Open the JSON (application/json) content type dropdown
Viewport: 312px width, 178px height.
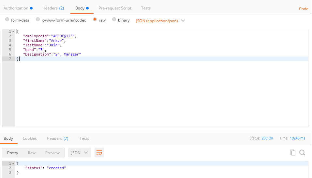pos(160,21)
